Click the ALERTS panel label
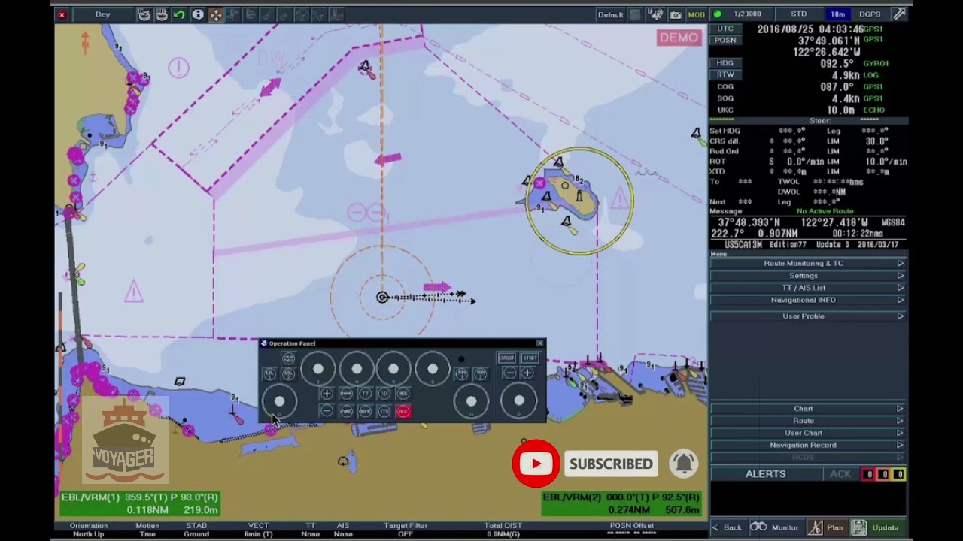The height and width of the screenshot is (541, 963). click(x=765, y=474)
